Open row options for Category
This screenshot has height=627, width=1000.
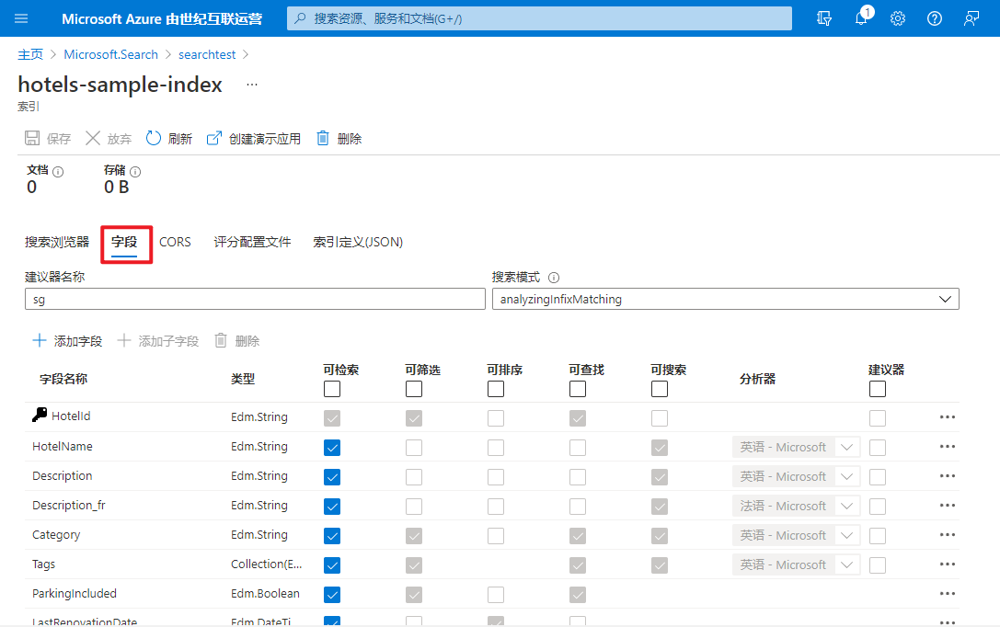click(948, 535)
